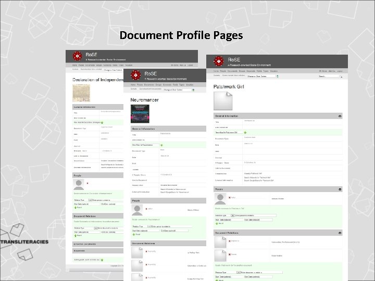Click the red X on Patchwork Girl's second document relation

click(x=230, y=254)
